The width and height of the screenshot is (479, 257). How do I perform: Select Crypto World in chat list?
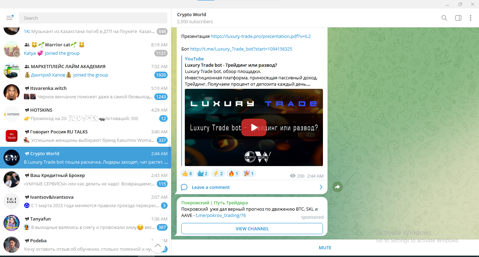86,158
